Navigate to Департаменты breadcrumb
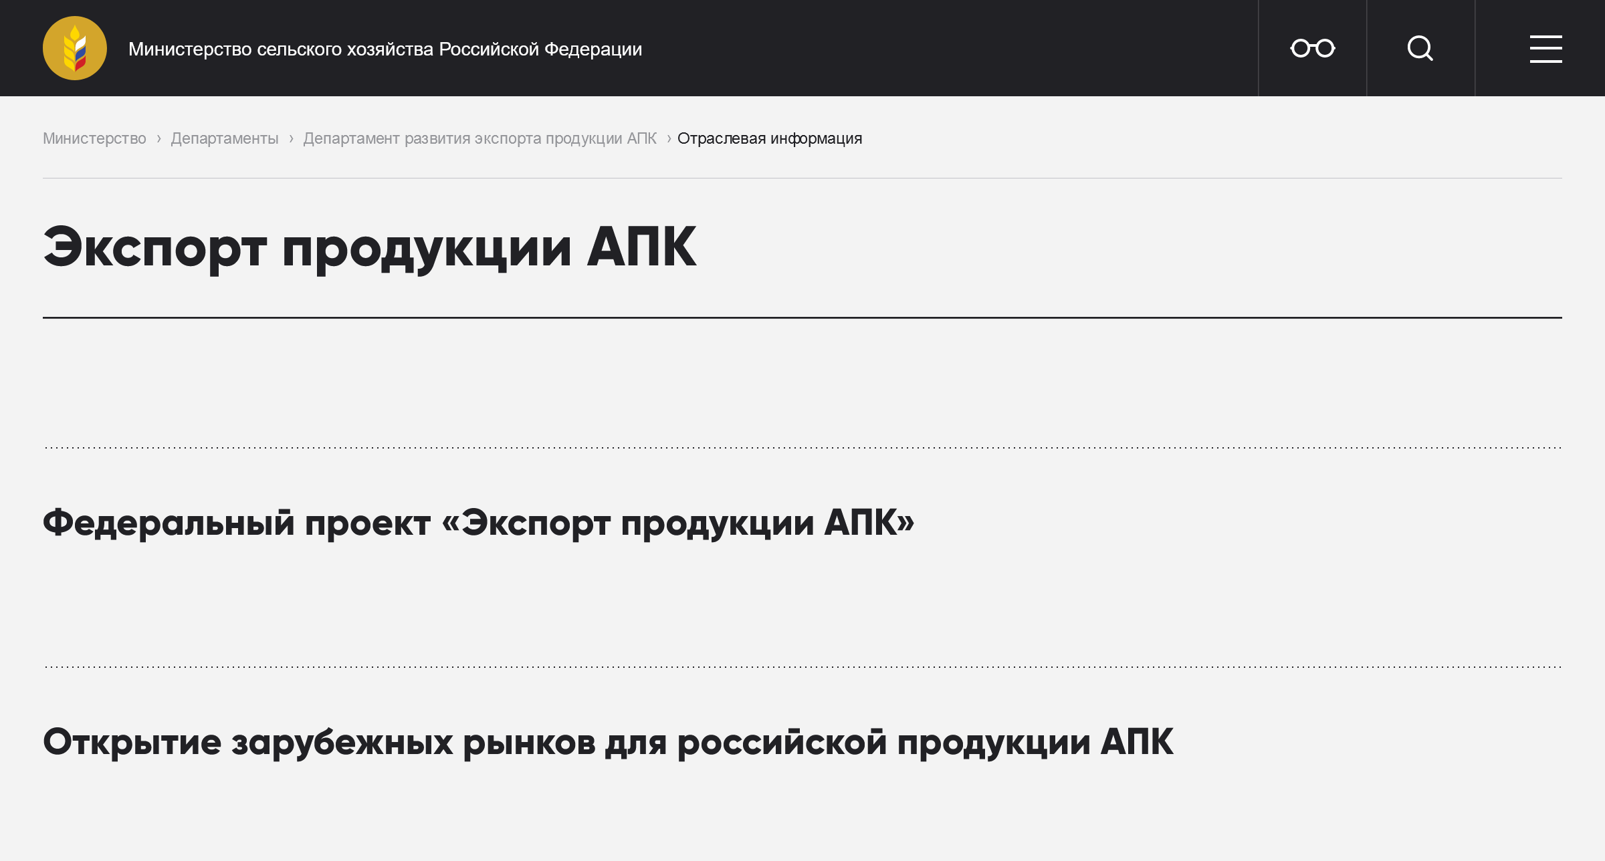The image size is (1605, 861). [224, 138]
